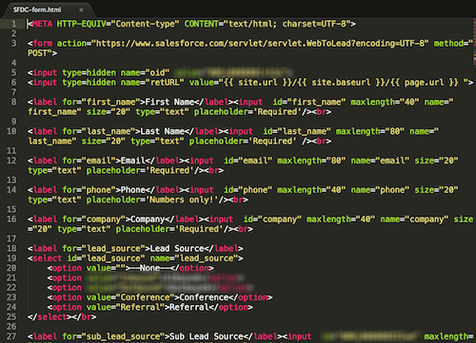Click line number 12 in the gutter
476x343 pixels.
click(x=11, y=161)
